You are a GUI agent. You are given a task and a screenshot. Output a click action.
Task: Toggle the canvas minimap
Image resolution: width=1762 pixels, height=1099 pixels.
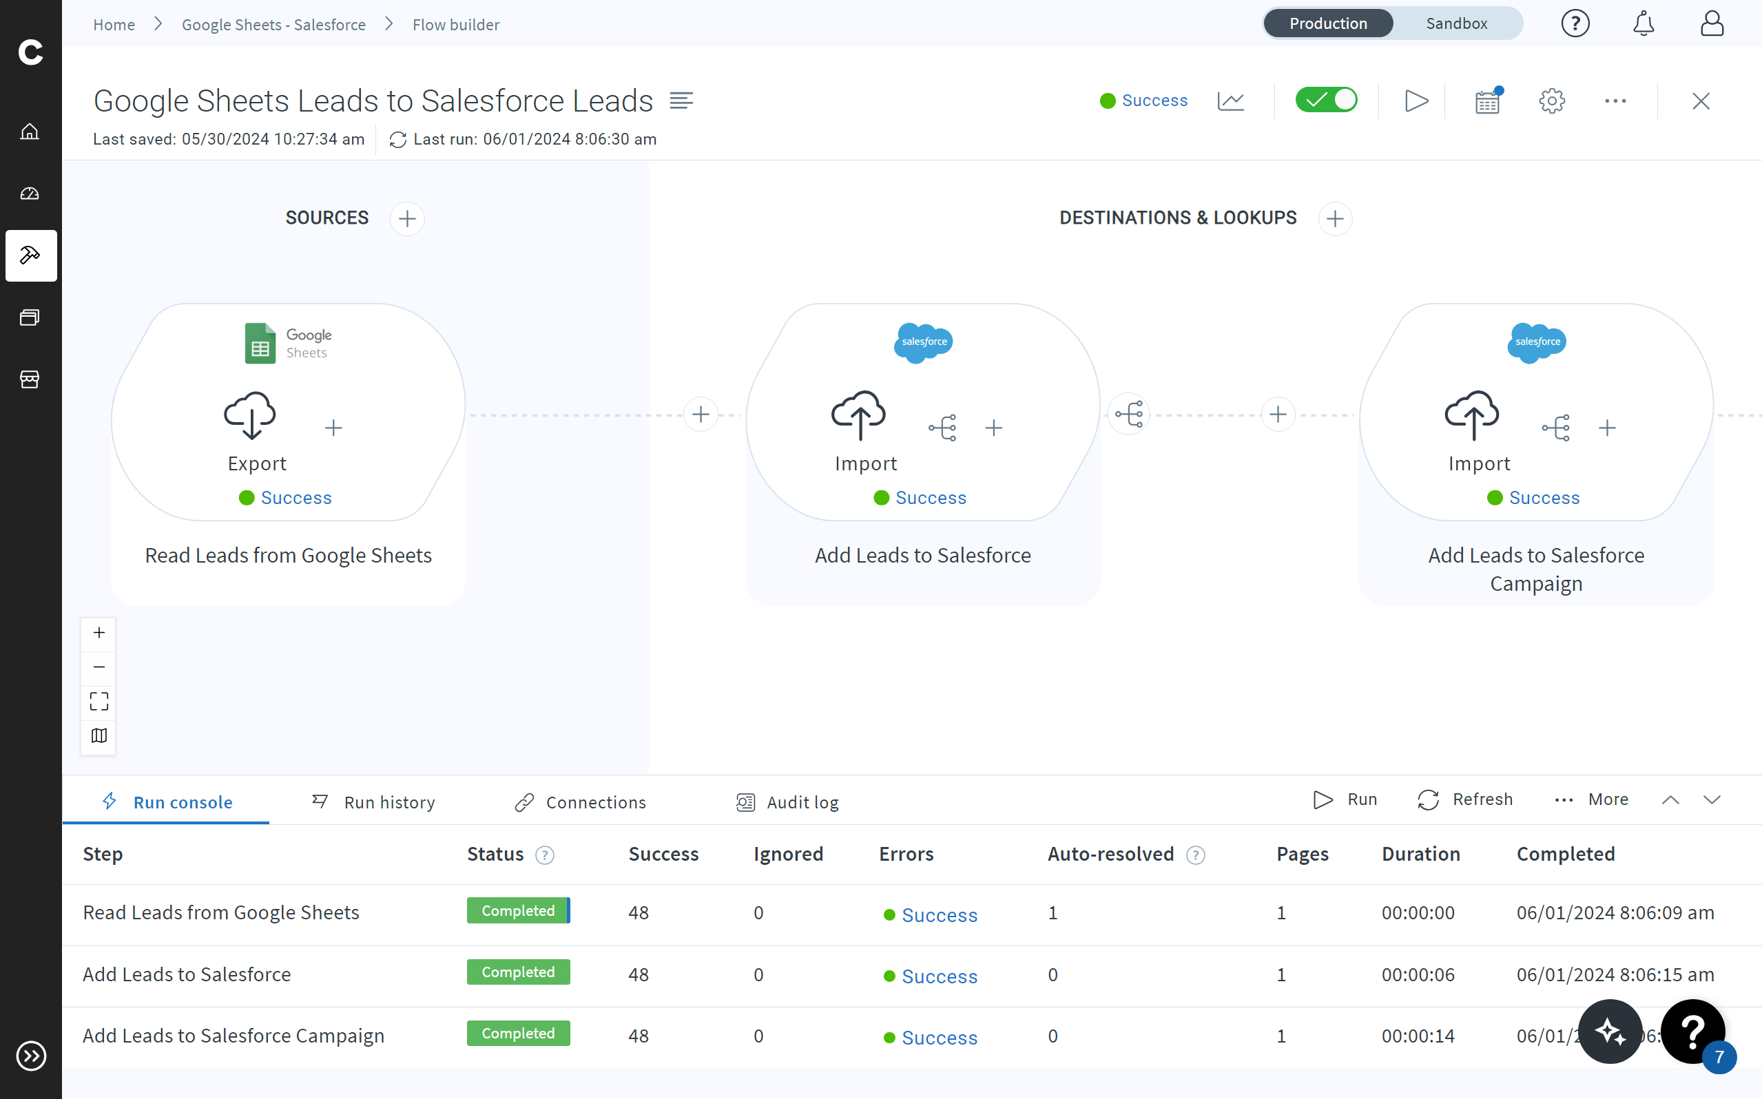click(99, 735)
